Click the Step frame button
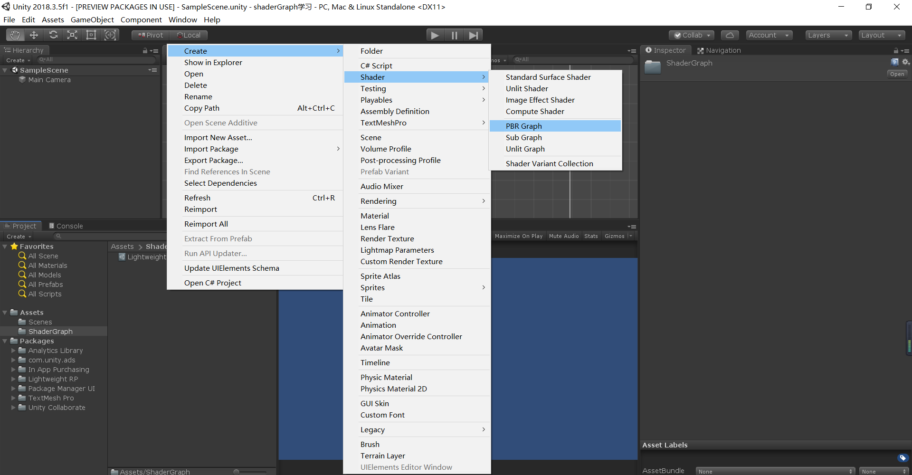This screenshot has height=475, width=912. coord(473,35)
